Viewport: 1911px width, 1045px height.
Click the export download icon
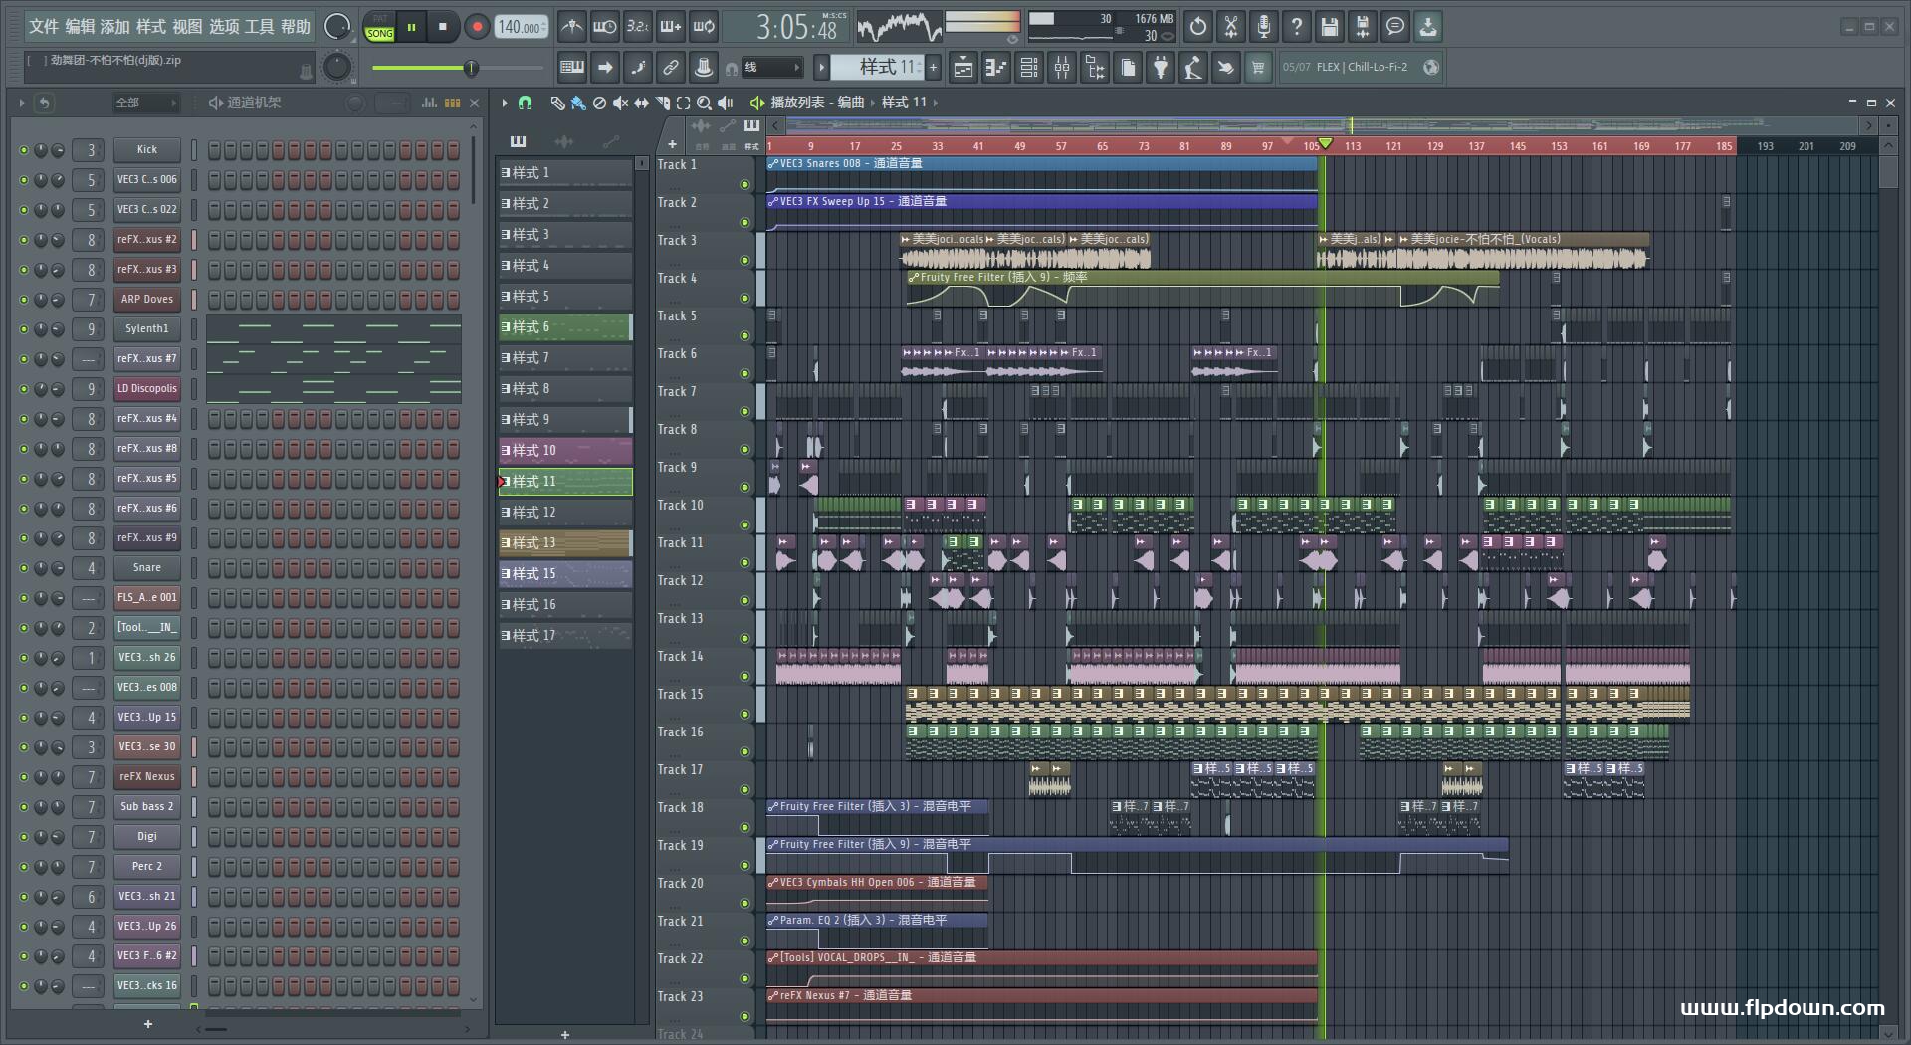tap(1427, 27)
